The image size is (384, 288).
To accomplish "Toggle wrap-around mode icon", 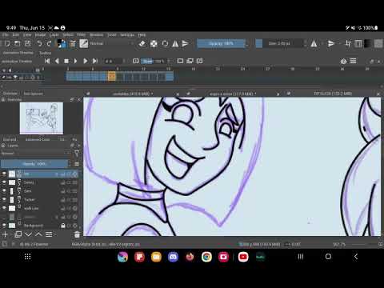I will 348,43.
